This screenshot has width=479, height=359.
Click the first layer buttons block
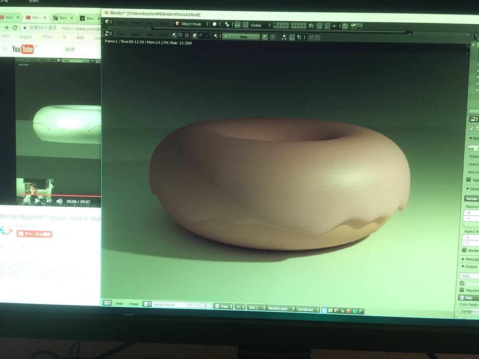282,26
